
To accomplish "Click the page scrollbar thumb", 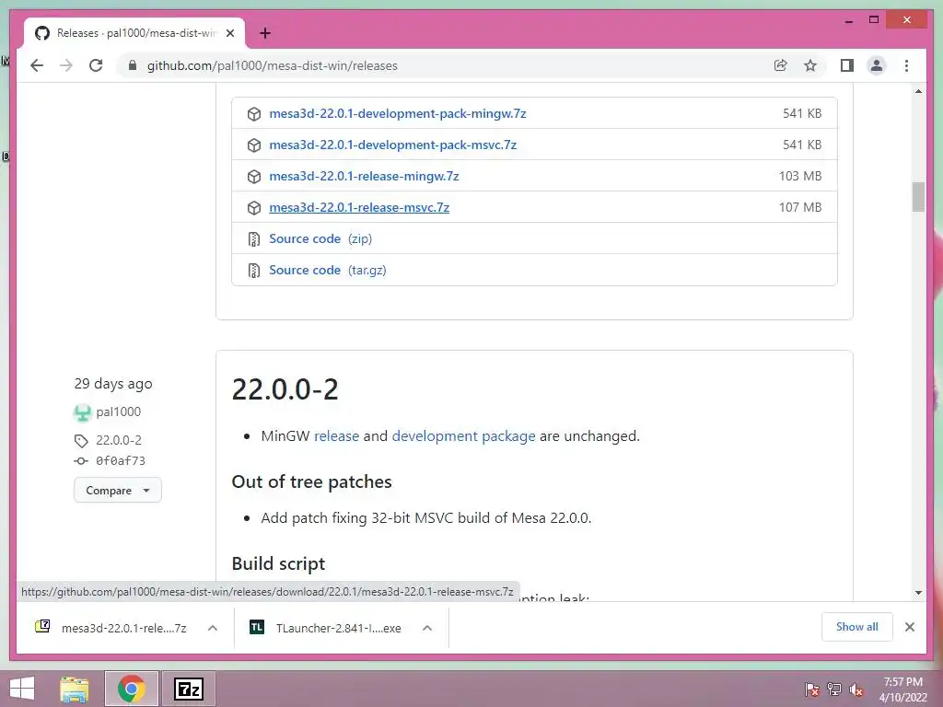I will pos(918,197).
